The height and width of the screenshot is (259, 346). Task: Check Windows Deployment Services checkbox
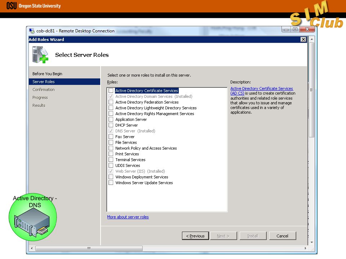111,177
